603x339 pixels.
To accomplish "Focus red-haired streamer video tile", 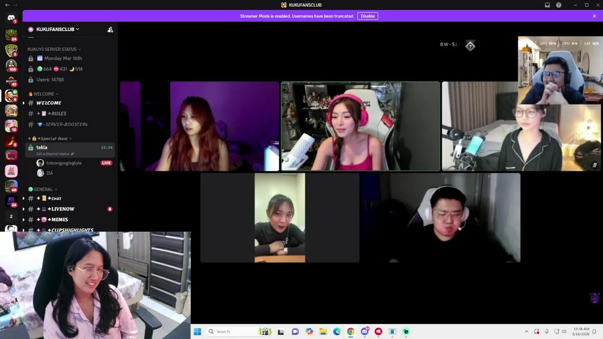I will point(200,126).
